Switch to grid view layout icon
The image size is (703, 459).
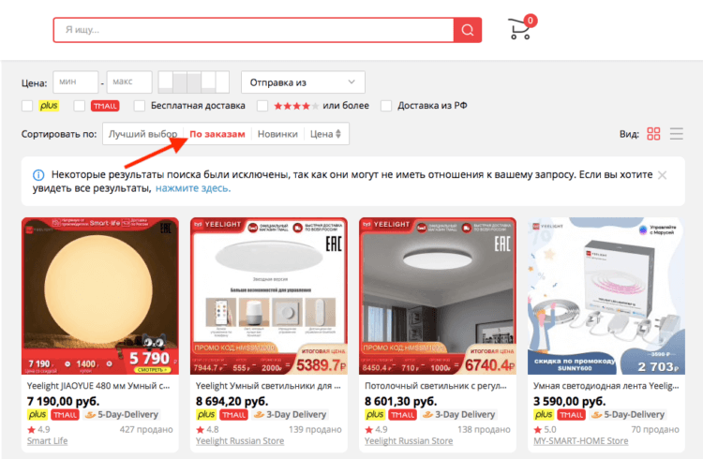coord(653,134)
